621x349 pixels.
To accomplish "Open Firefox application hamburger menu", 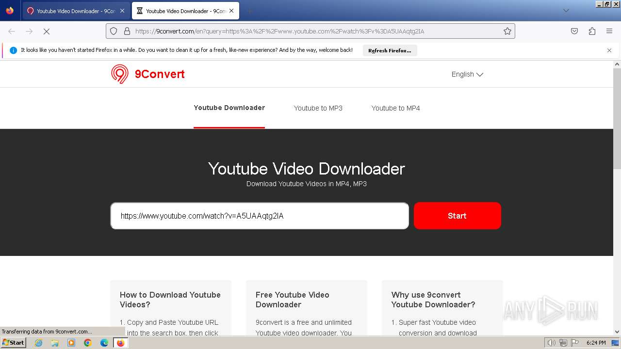I will click(609, 31).
